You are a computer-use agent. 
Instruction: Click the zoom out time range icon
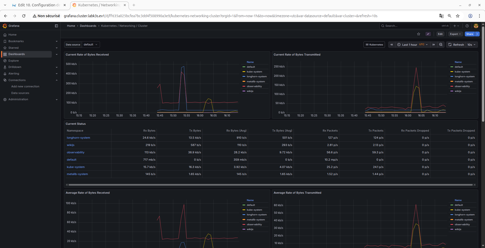pyautogui.click(x=441, y=45)
